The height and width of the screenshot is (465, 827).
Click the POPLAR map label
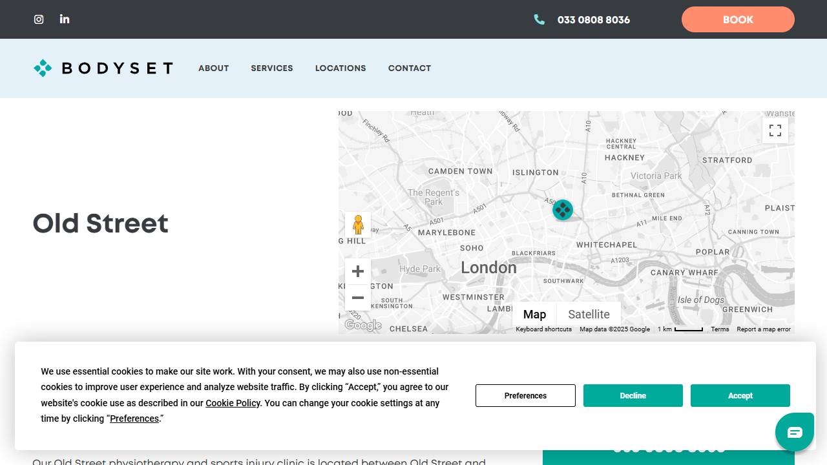click(x=713, y=252)
